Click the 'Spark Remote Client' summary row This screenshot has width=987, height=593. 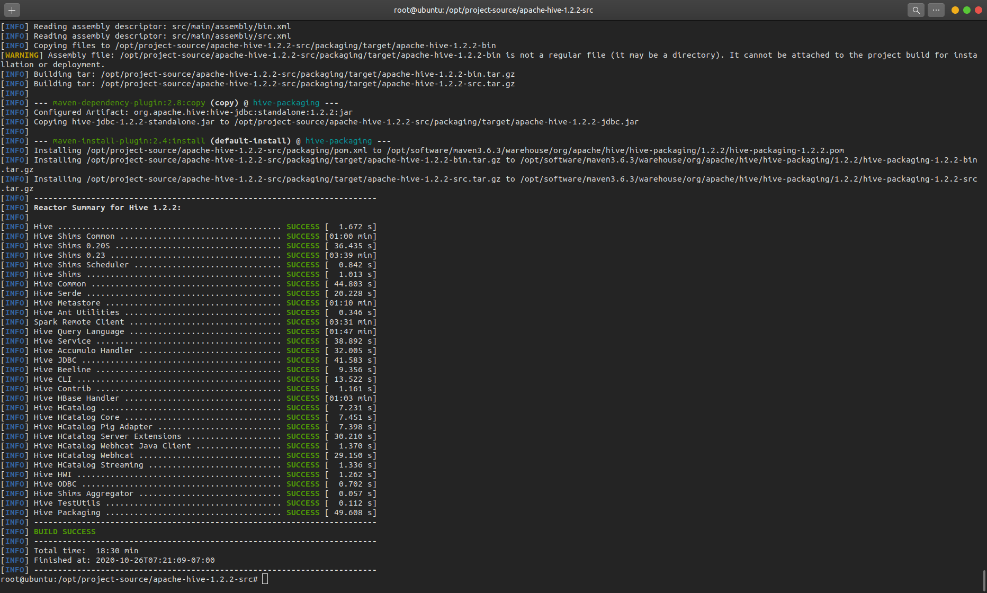pos(189,322)
